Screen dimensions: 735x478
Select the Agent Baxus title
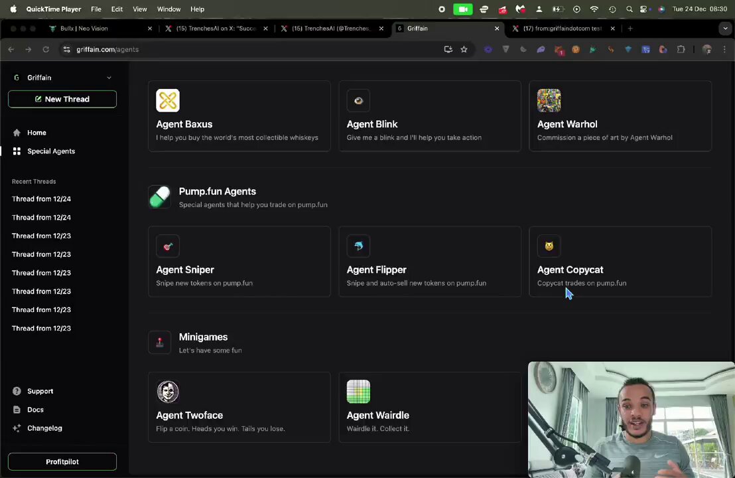pos(184,124)
